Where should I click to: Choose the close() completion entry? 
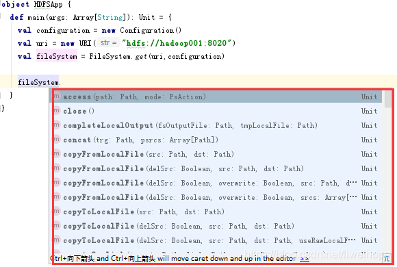(x=218, y=111)
